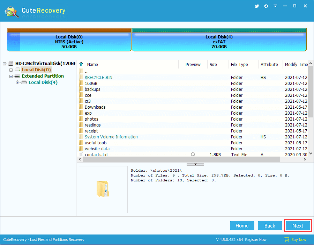Select the readings folder row
The width and height of the screenshot is (314, 245).
193,125
